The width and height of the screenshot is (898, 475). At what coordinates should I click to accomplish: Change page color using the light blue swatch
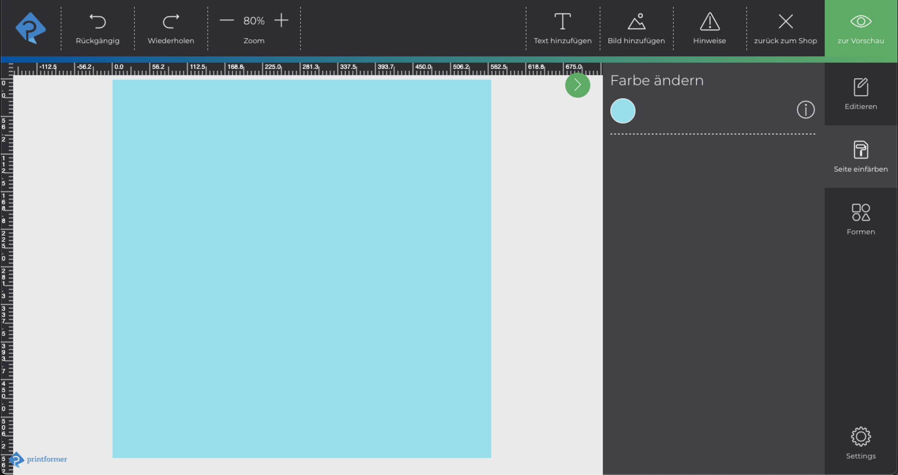click(622, 111)
